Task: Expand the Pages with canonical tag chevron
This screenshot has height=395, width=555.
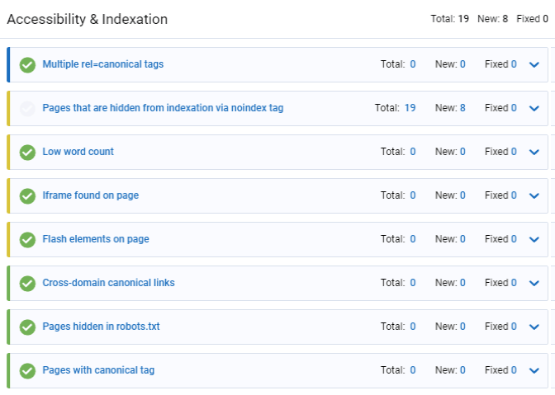Action: [534, 370]
